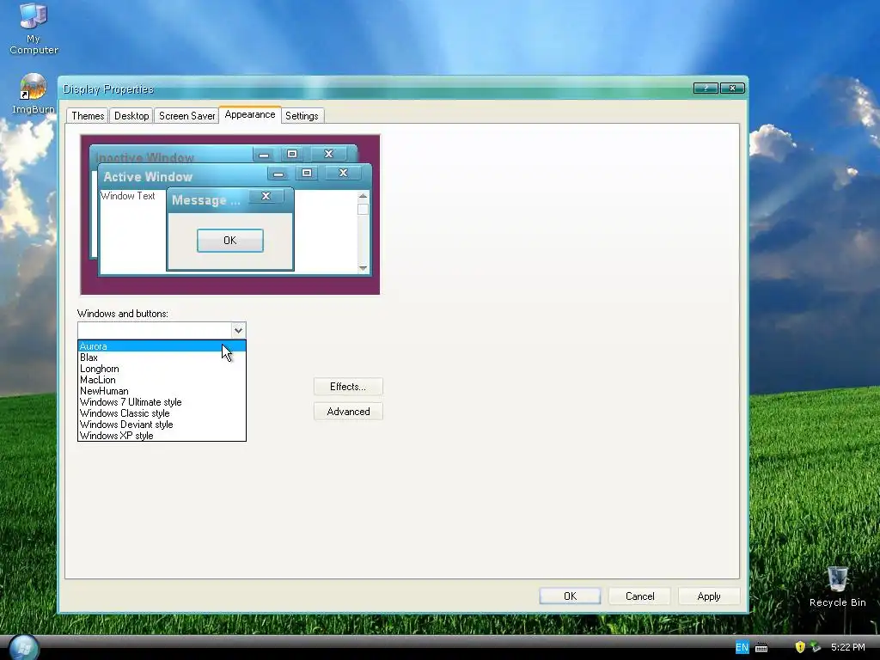Switch to the Desktop tab
The image size is (880, 660).
point(131,116)
